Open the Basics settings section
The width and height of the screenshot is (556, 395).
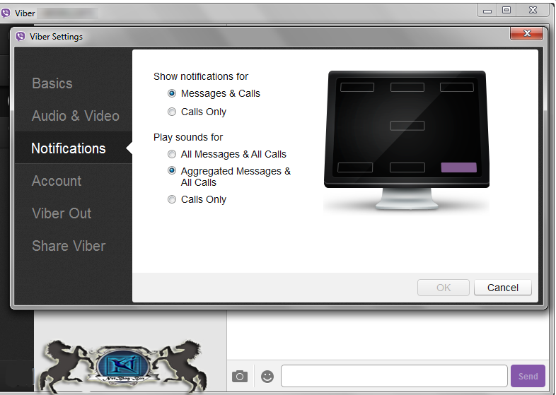pyautogui.click(x=52, y=83)
